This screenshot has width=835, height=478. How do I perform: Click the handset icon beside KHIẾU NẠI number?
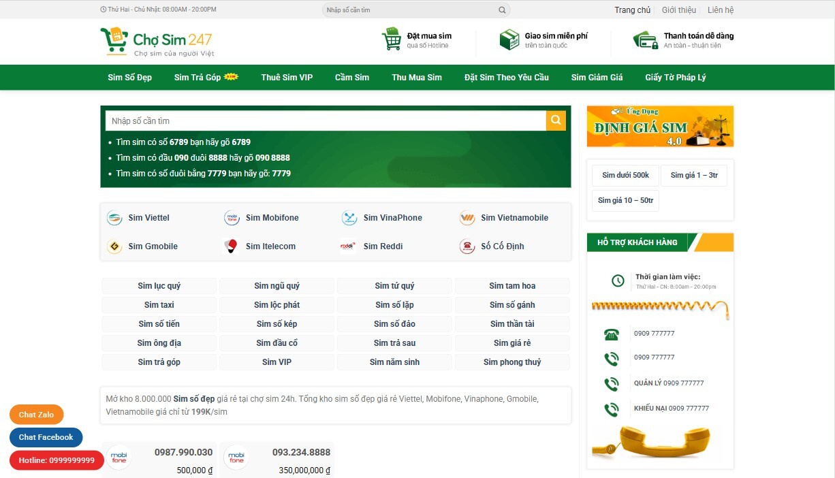click(611, 409)
